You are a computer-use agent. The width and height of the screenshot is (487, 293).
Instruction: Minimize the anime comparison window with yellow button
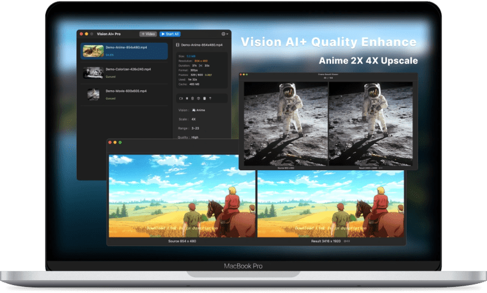115,142
